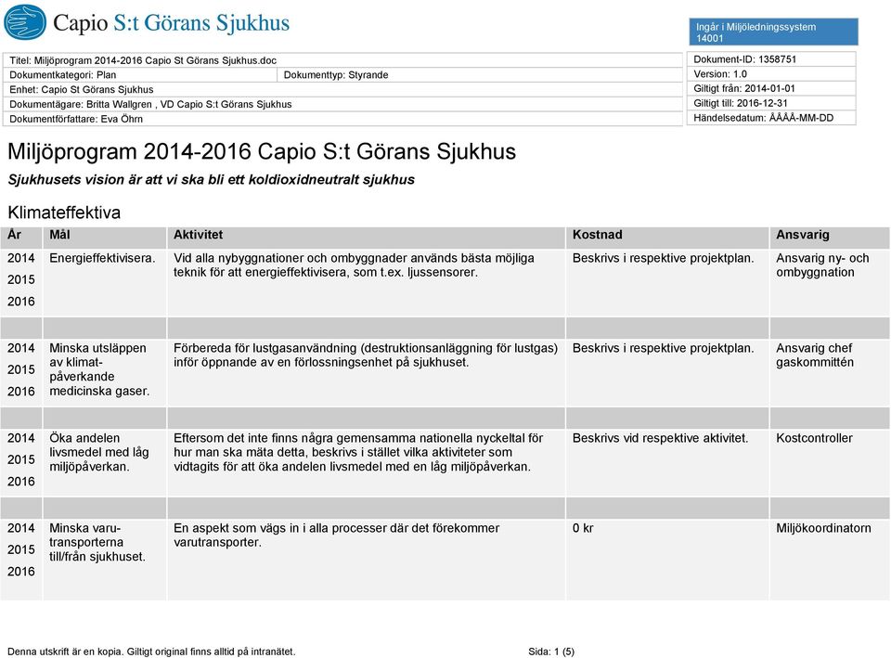
Task: Click the Capio hands logo icon
Action: [x=25, y=22]
